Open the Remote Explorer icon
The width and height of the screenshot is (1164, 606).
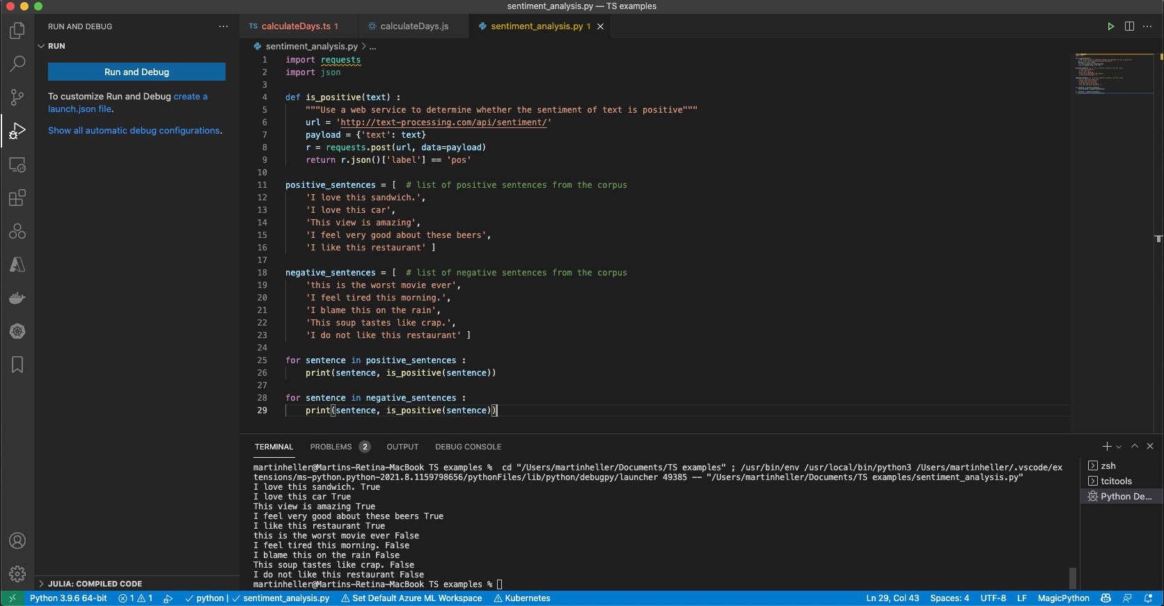[17, 165]
